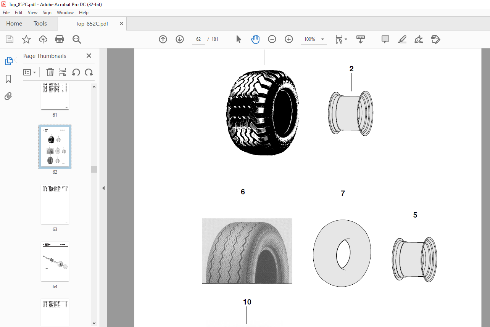Screen dimensions: 490x327
Task: Switch to the Tools tab
Action: coord(40,24)
